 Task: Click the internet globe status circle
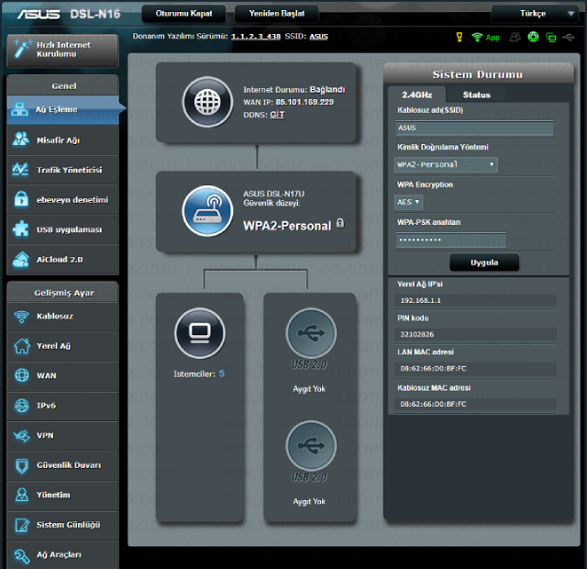(x=207, y=102)
